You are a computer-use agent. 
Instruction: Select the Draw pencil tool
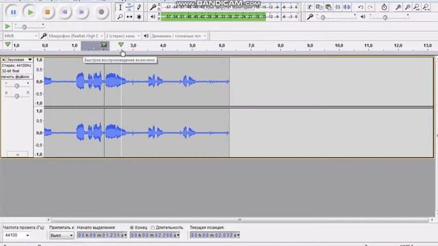139,8
